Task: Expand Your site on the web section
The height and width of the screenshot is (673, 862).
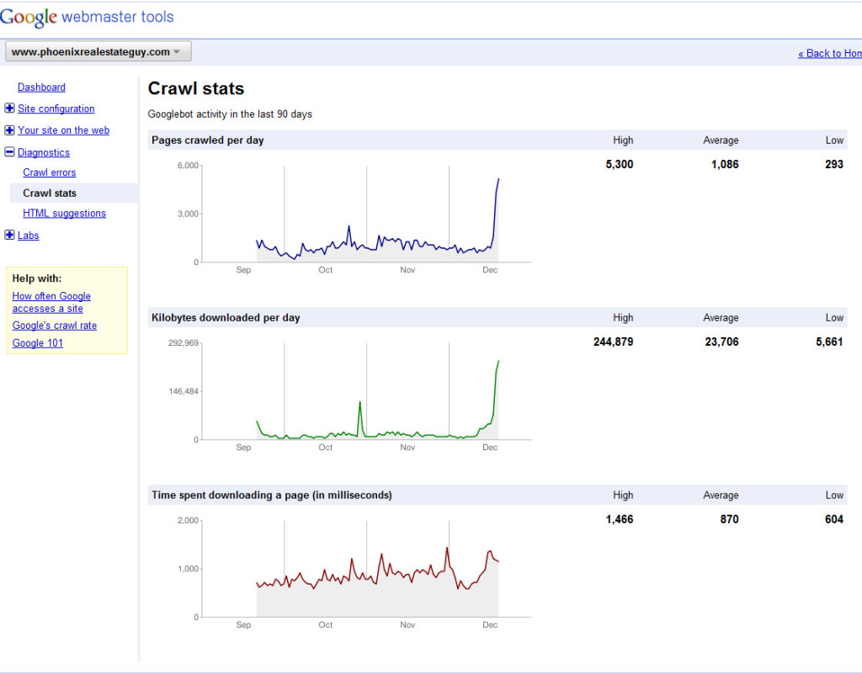Action: pos(9,130)
